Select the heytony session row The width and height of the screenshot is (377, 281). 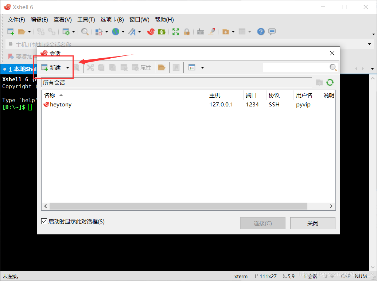(x=188, y=105)
